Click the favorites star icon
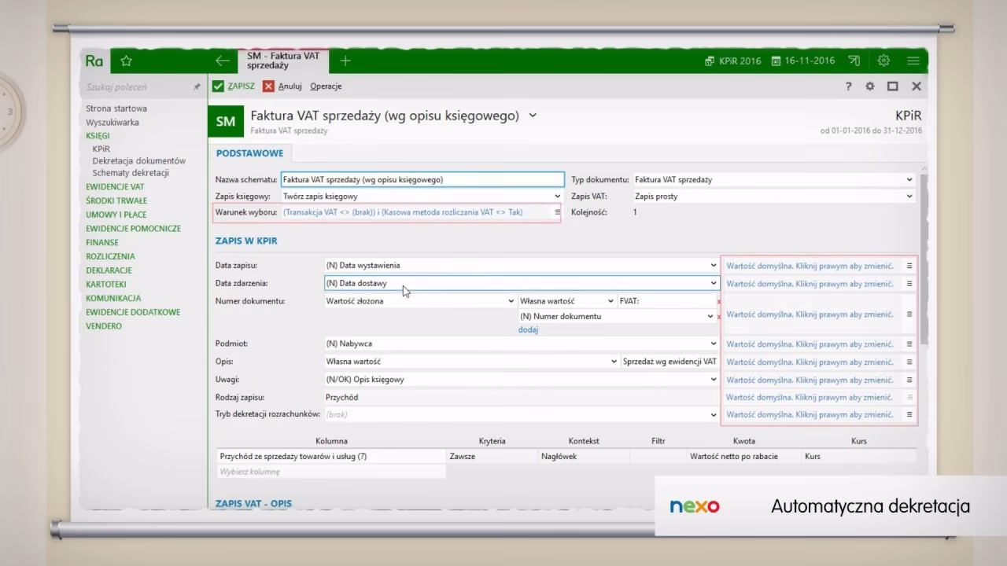1007x566 pixels. click(x=126, y=61)
